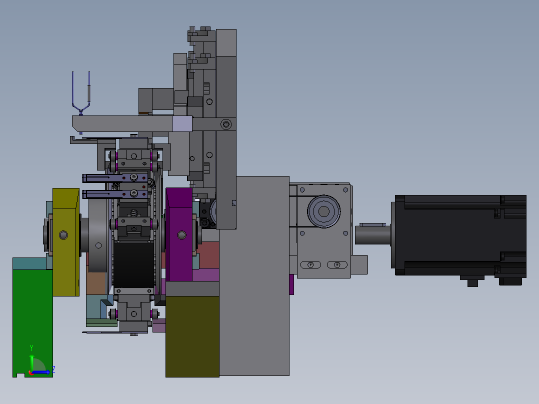Select the round bearing cap on gearbox
Image resolution: width=539 pixels, height=404 pixels.
pyautogui.click(x=324, y=211)
